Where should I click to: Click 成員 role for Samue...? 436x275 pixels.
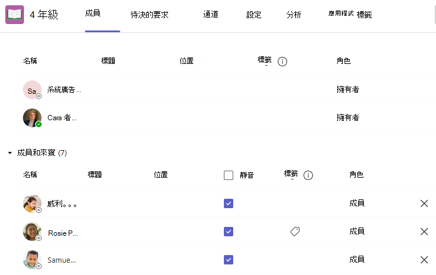point(357,259)
